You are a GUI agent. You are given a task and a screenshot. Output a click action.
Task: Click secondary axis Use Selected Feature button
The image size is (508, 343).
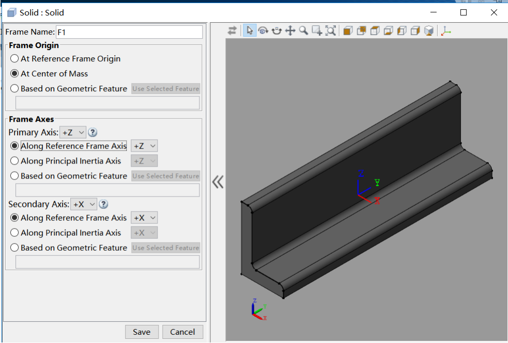pos(165,248)
